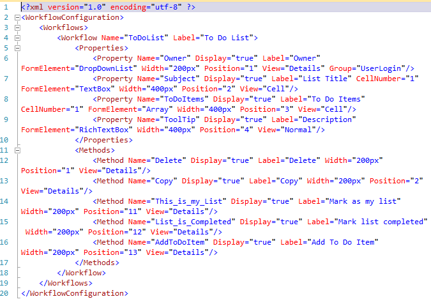Click the Label="List Title" attribute
The height and width of the screenshot is (306, 431).
tap(312, 79)
